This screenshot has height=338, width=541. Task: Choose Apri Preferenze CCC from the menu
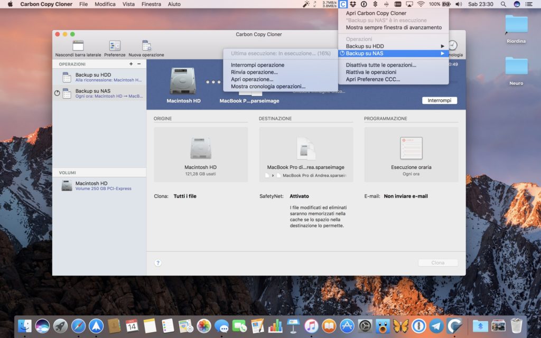[x=394, y=79]
